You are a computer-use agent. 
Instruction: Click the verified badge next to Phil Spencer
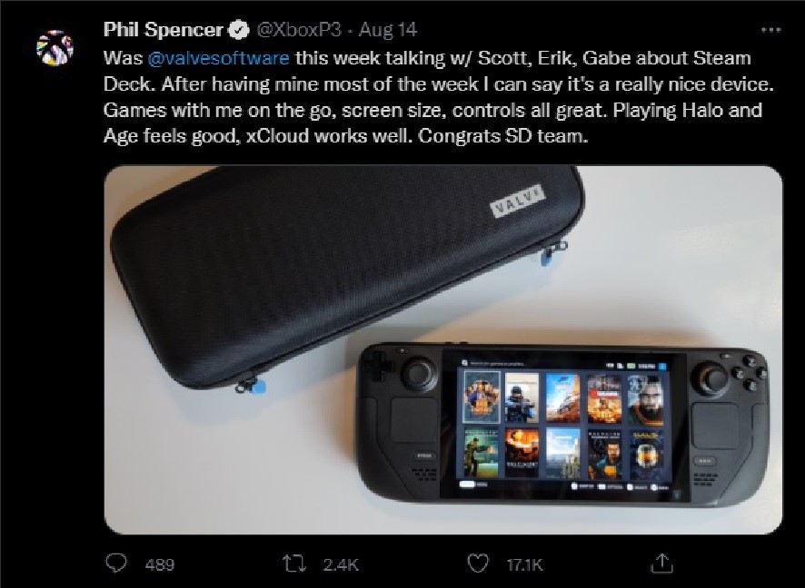pyautogui.click(x=238, y=30)
